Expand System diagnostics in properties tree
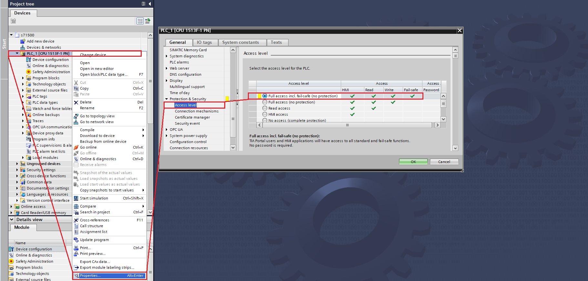Screen dimensions: 588x281 (167, 56)
